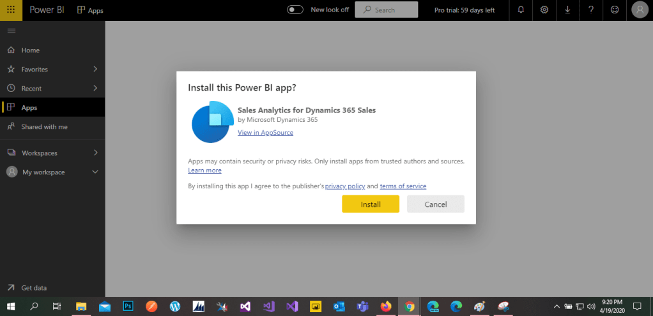Toggle the New look switch
653x316 pixels.
pyautogui.click(x=295, y=10)
